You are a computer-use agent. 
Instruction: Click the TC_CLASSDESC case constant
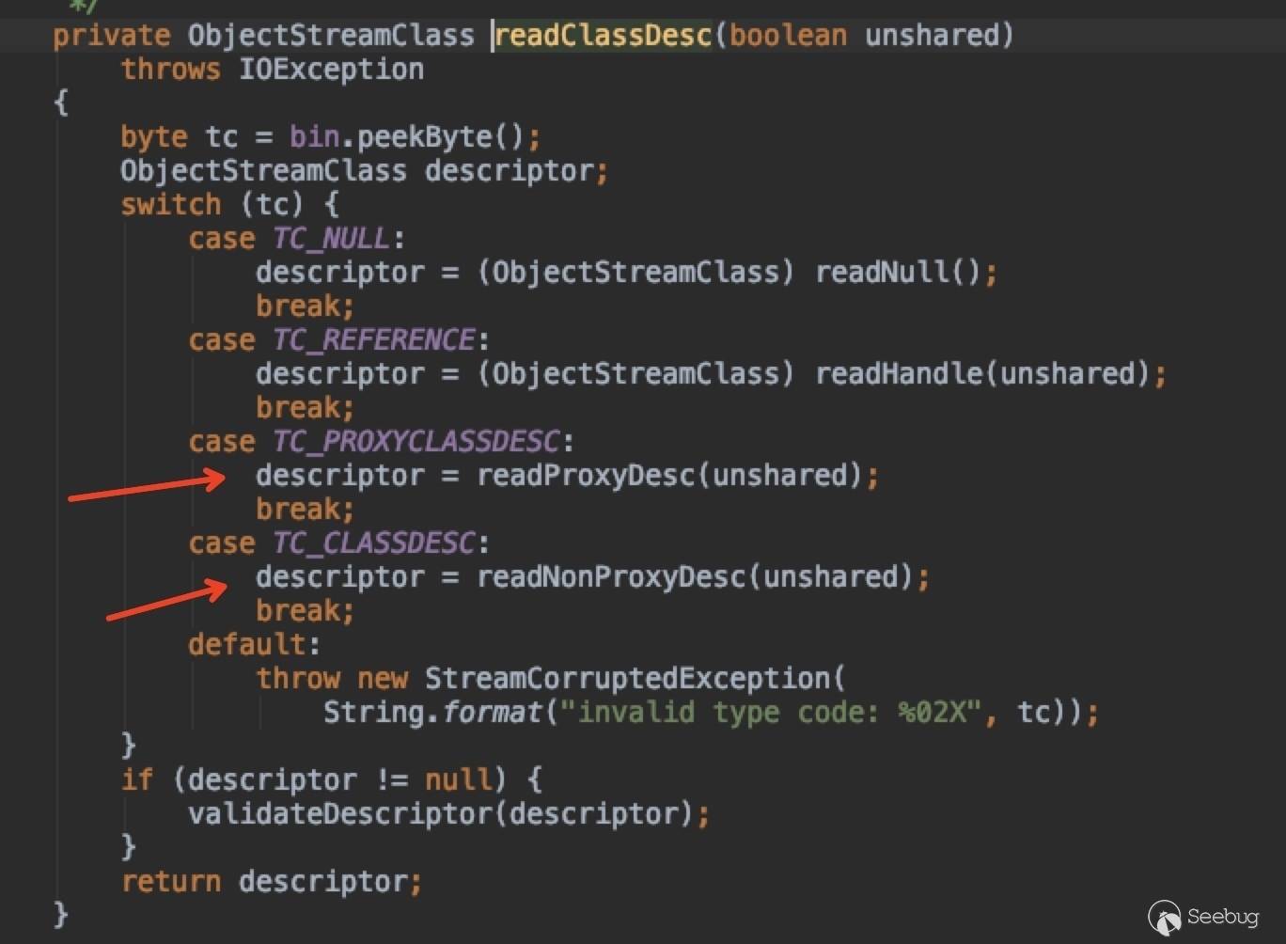point(375,543)
